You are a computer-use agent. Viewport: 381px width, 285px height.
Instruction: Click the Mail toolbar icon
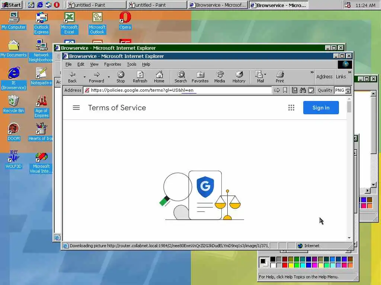click(x=259, y=77)
